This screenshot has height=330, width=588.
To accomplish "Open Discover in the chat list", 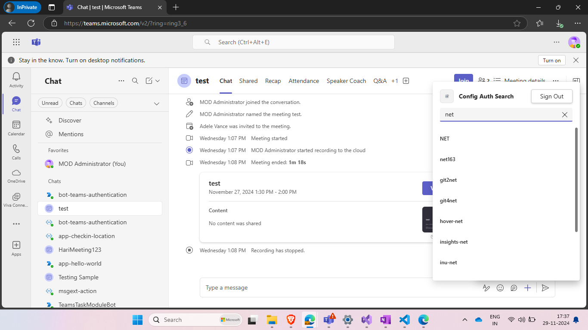I will [100, 120].
